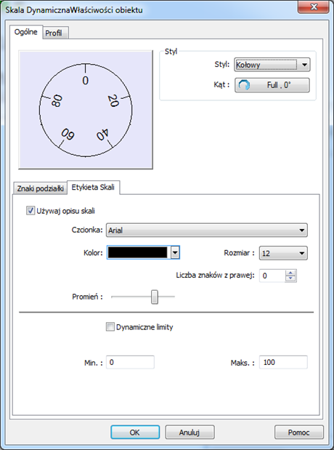Decrease Liczba znaków z prawej with down arrow
Image resolution: width=334 pixels, height=450 pixels.
(x=290, y=278)
